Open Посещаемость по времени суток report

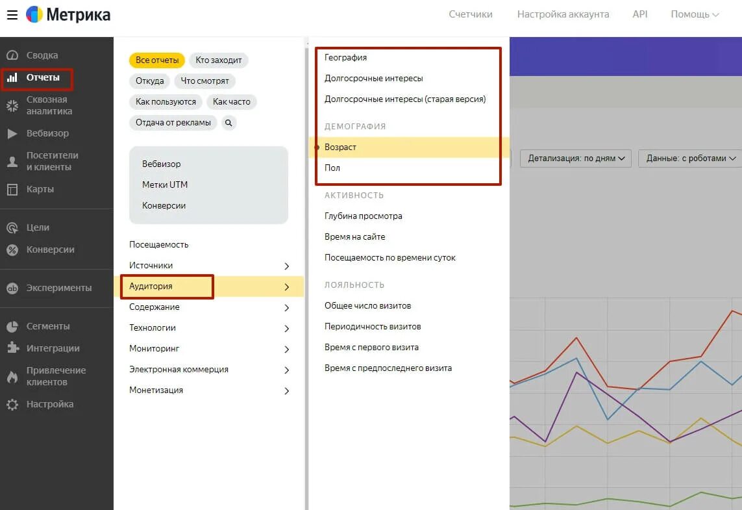pos(390,258)
